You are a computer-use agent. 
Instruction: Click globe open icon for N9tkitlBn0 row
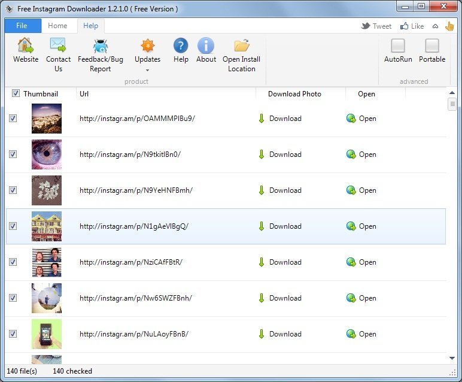tap(351, 154)
